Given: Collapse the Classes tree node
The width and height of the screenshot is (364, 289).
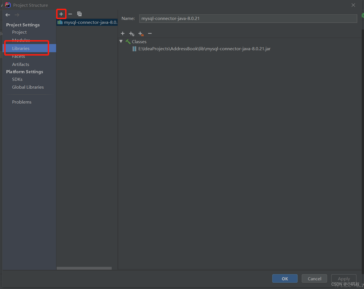Looking at the screenshot, I should [121, 41].
